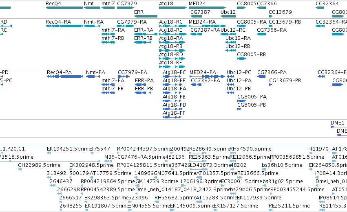The height and width of the screenshot is (212, 347).
Task: Select the Atg18 gene feature
Action: pyautogui.click(x=173, y=8)
